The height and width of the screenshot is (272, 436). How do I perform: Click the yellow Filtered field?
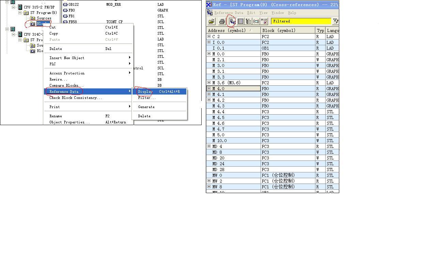click(x=301, y=21)
